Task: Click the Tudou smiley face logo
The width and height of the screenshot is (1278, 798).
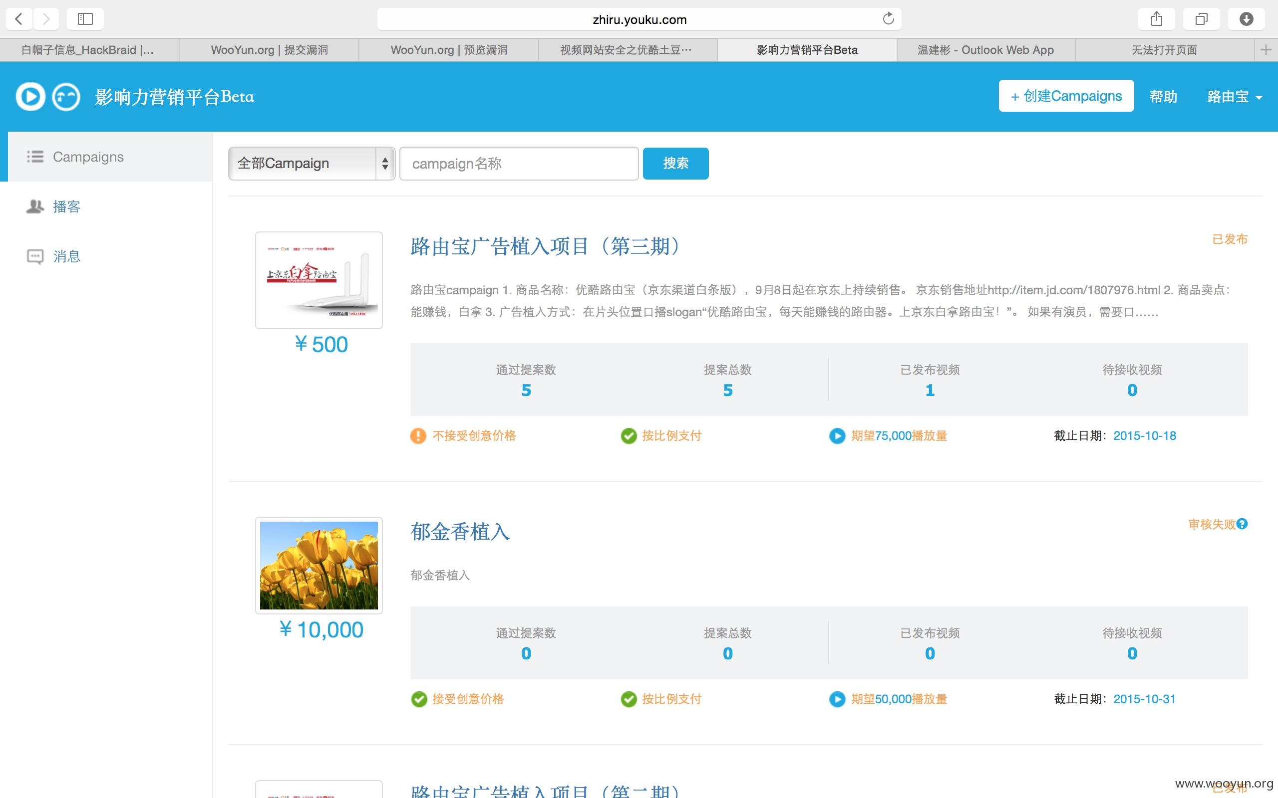Action: pyautogui.click(x=66, y=97)
